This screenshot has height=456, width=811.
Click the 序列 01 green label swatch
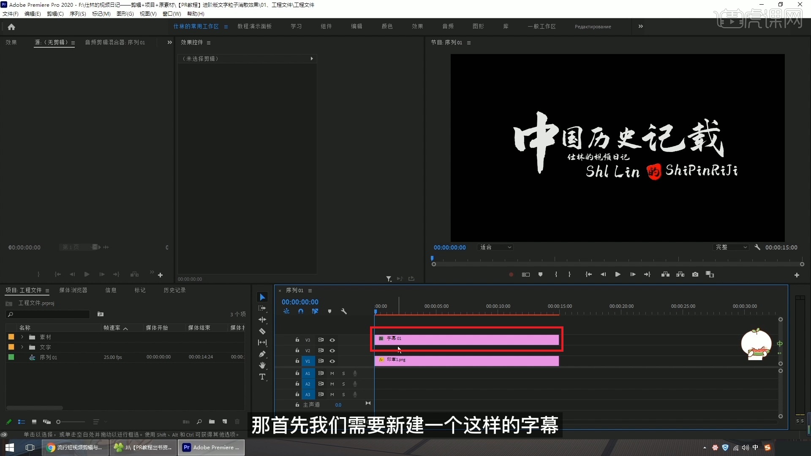[11, 357]
